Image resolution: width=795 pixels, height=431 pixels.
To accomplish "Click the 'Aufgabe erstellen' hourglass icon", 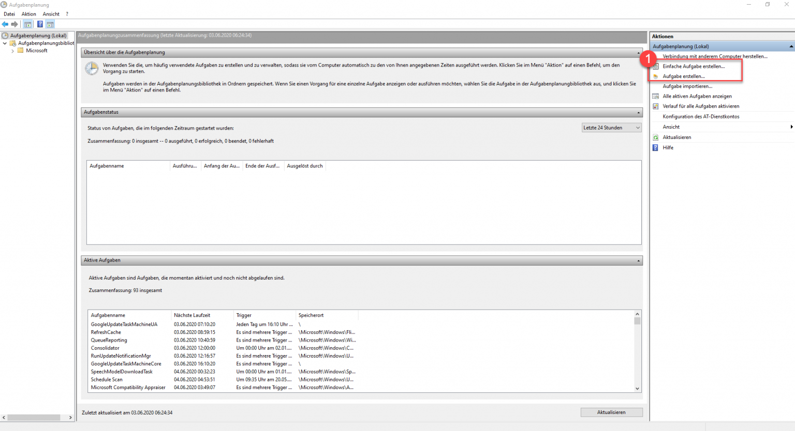I will point(655,76).
